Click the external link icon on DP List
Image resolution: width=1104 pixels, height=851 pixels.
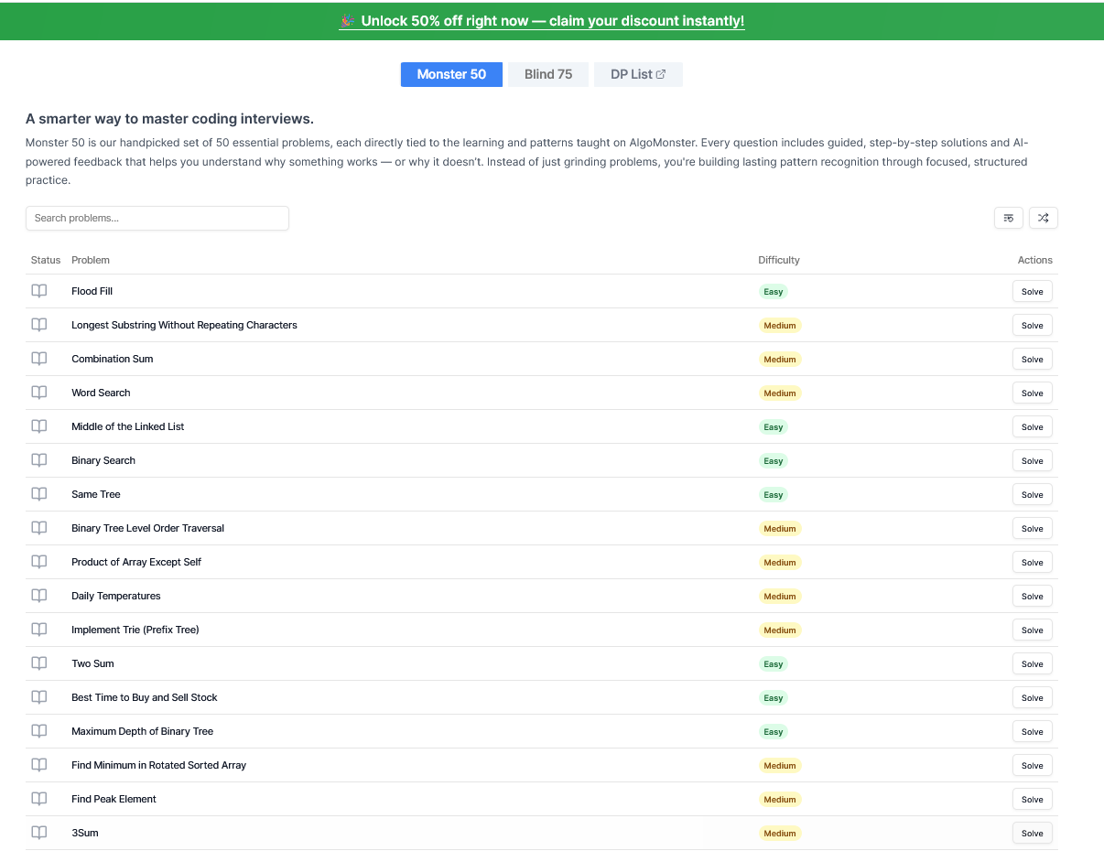pos(661,74)
